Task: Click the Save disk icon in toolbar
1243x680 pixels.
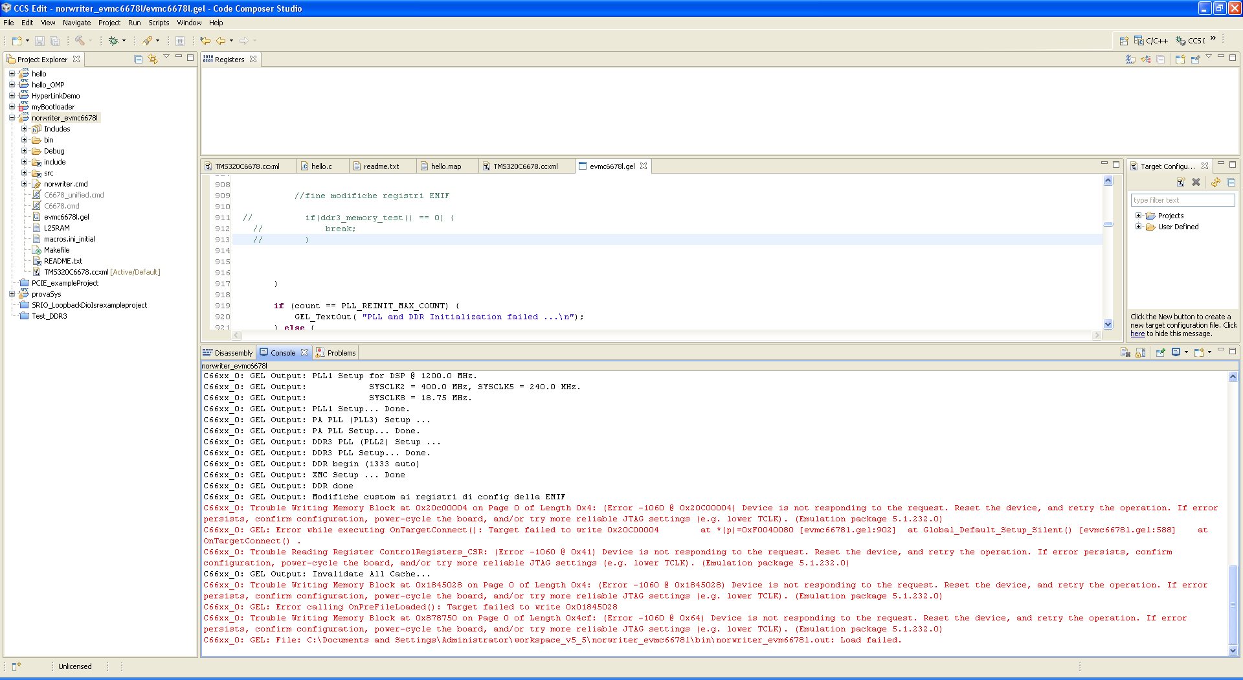Action: 39,41
